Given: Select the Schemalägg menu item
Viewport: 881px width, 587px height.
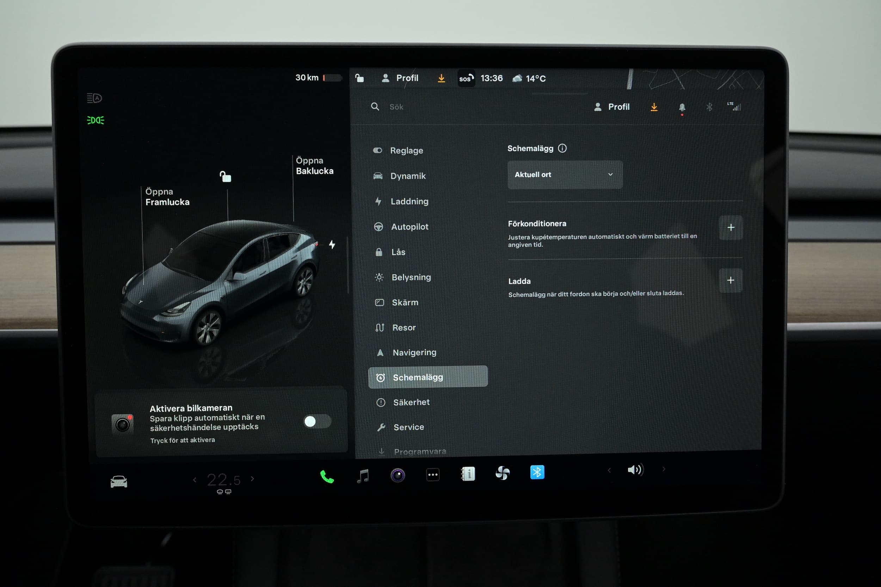Looking at the screenshot, I should coord(428,377).
